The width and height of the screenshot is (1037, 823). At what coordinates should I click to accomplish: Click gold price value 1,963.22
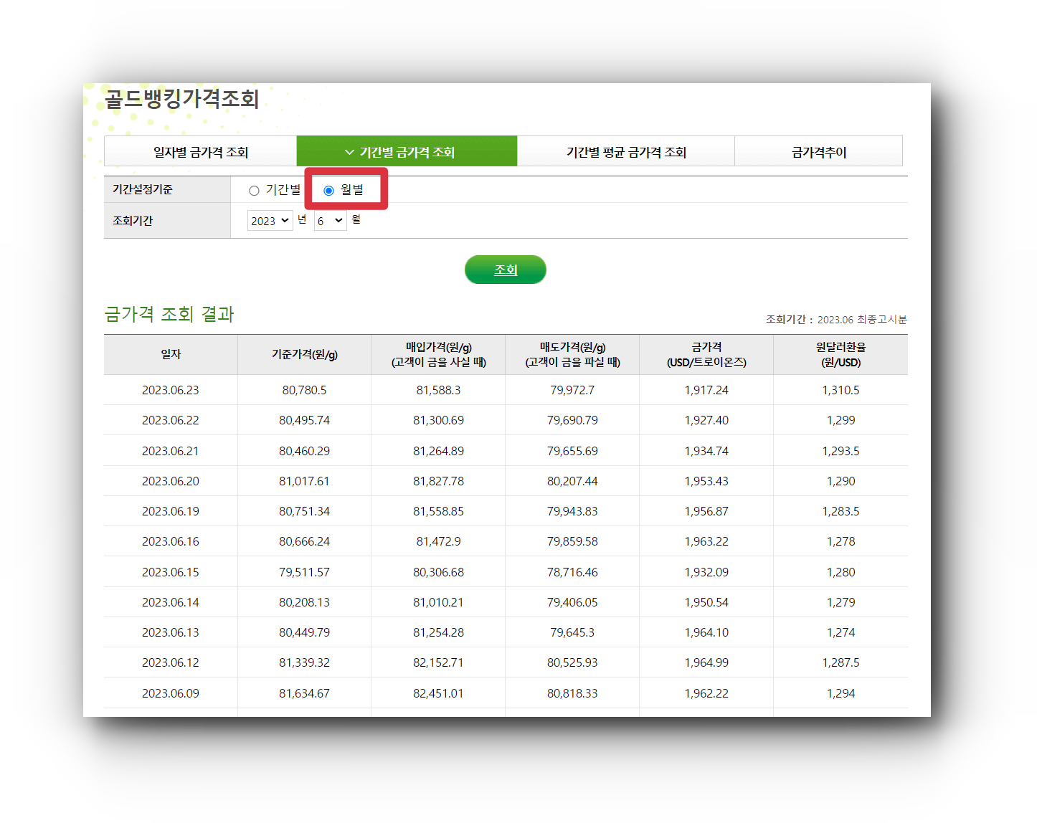pyautogui.click(x=706, y=541)
